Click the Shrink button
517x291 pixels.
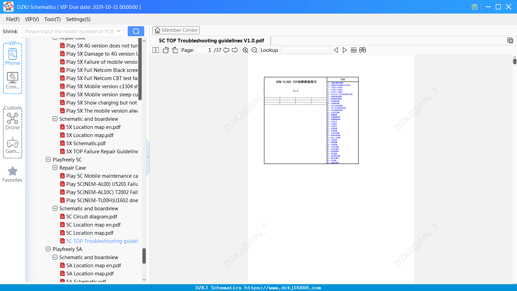(x=10, y=31)
